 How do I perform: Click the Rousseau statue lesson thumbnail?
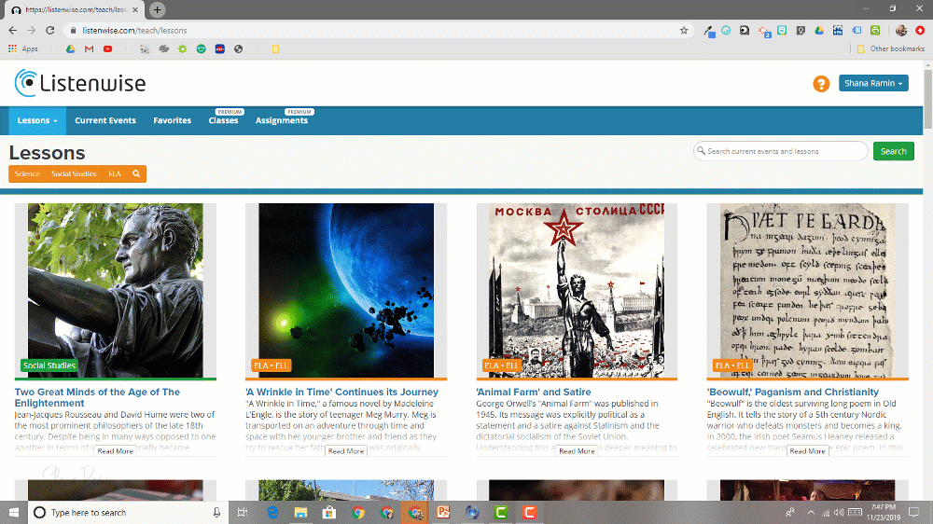pos(116,290)
